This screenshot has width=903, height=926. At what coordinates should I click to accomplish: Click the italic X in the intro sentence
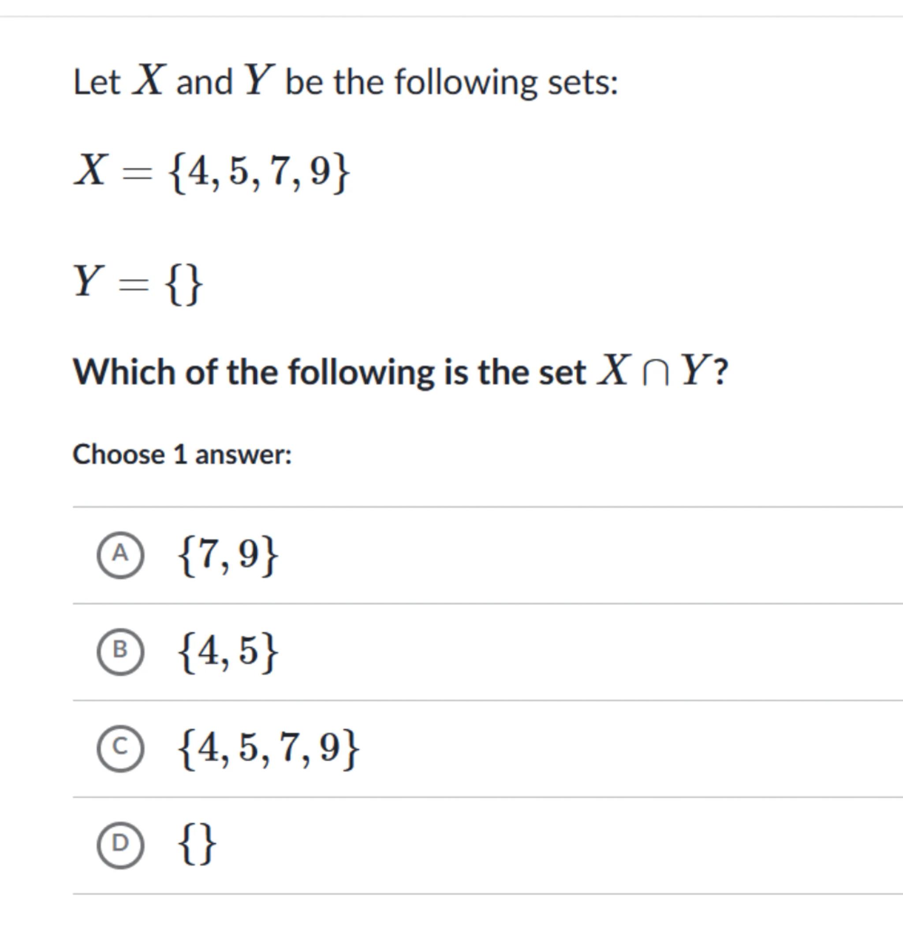149,80
